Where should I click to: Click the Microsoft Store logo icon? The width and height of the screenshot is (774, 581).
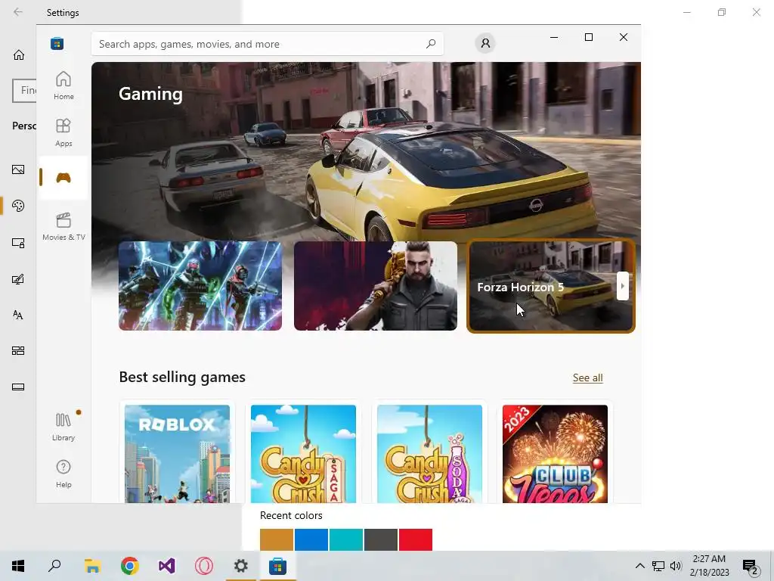57,44
